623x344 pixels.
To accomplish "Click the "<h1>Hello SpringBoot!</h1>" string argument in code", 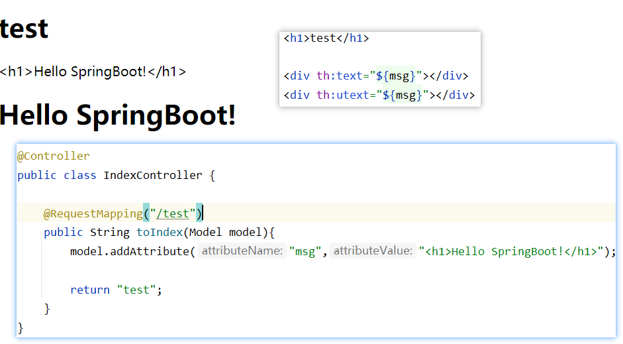I will click(511, 251).
